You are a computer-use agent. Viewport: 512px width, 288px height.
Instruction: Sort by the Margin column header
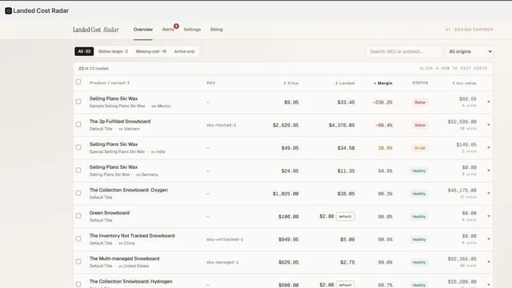pyautogui.click(x=383, y=83)
